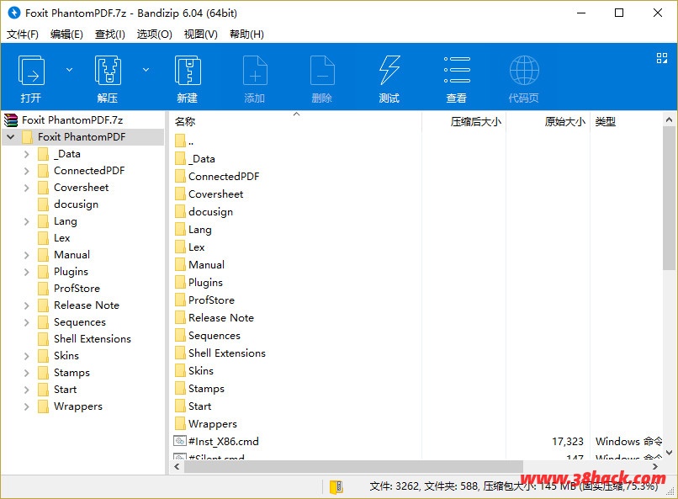Open the 编辑(E) menu
Screen dimensions: 678x499
coord(66,35)
